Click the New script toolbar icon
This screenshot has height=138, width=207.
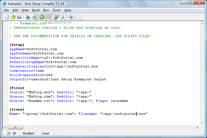(7, 17)
